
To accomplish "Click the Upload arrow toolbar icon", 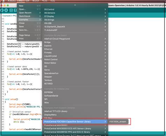I will coord(6,10).
